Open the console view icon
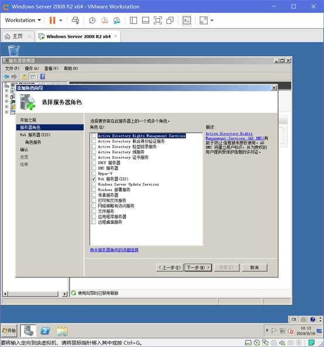 [x=187, y=20]
